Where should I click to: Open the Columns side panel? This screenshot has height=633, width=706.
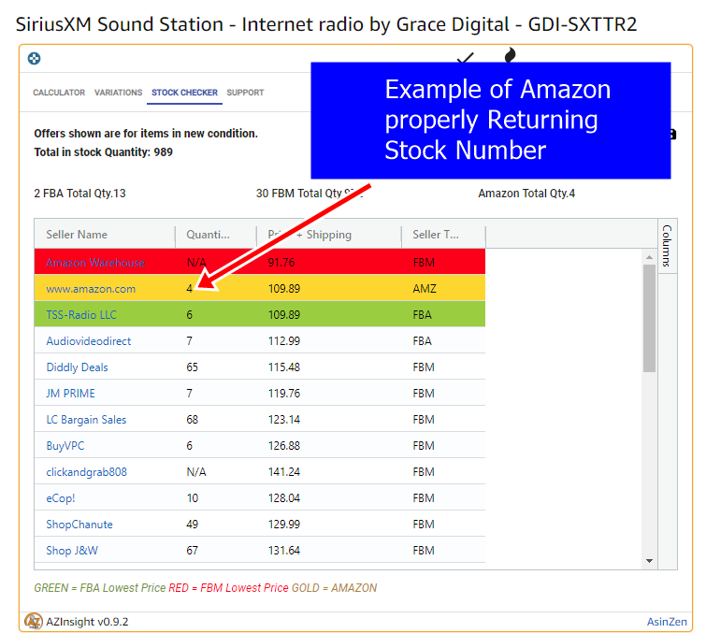668,246
